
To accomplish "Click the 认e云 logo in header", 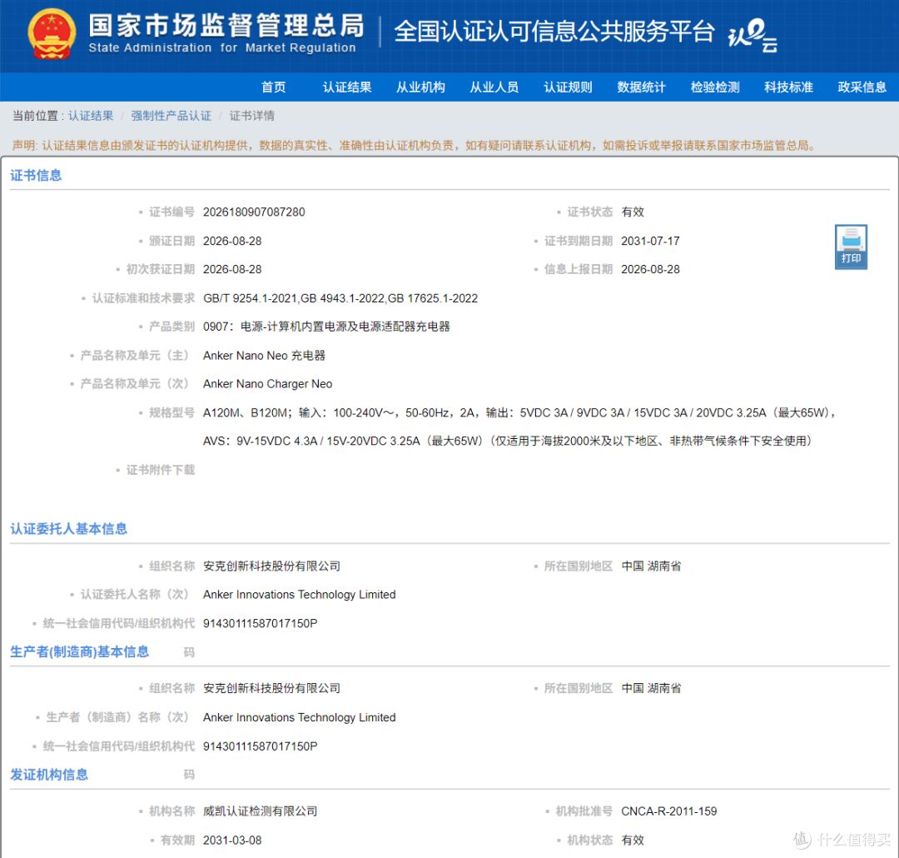I will click(x=752, y=34).
